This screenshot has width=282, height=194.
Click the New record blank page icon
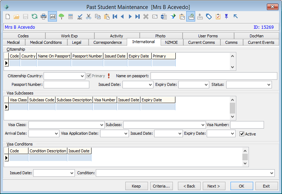pos(8,17)
